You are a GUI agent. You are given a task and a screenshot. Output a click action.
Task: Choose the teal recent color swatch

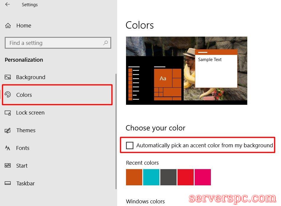151,177
